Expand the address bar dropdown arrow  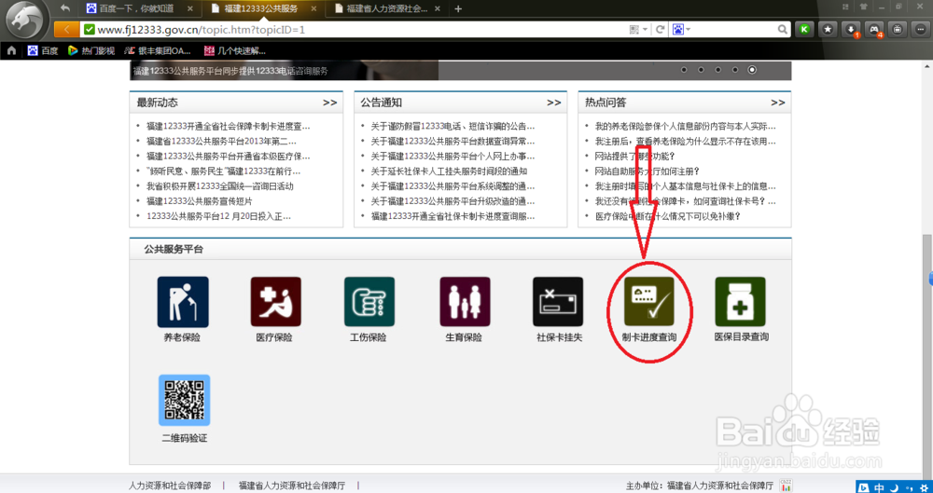646,29
